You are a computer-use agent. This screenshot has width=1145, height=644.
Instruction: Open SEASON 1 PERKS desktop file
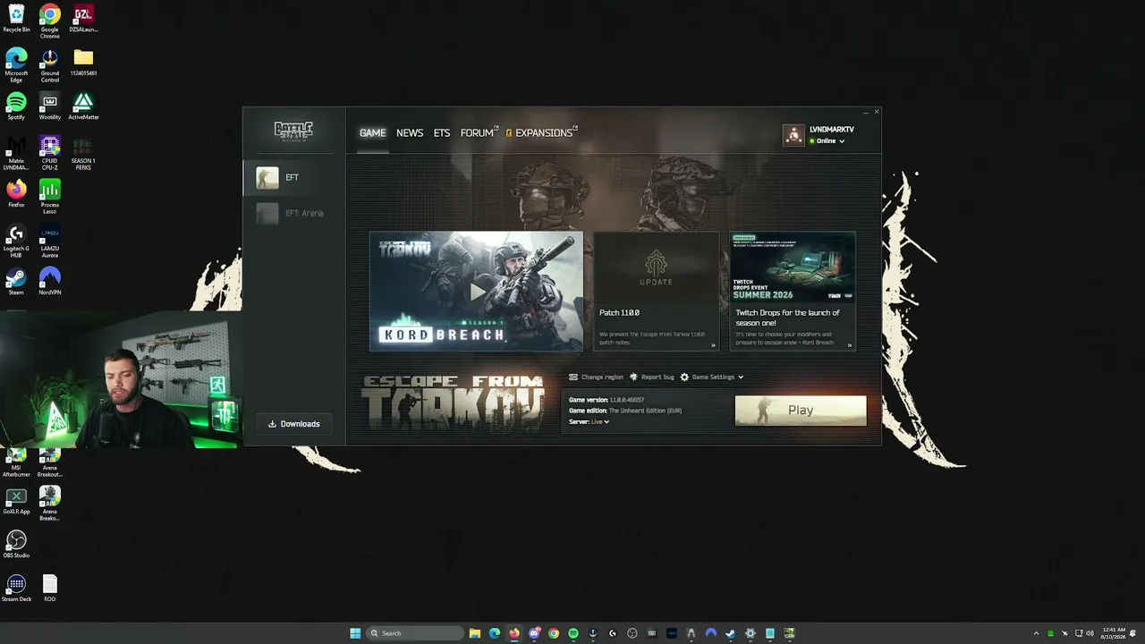coord(83,153)
